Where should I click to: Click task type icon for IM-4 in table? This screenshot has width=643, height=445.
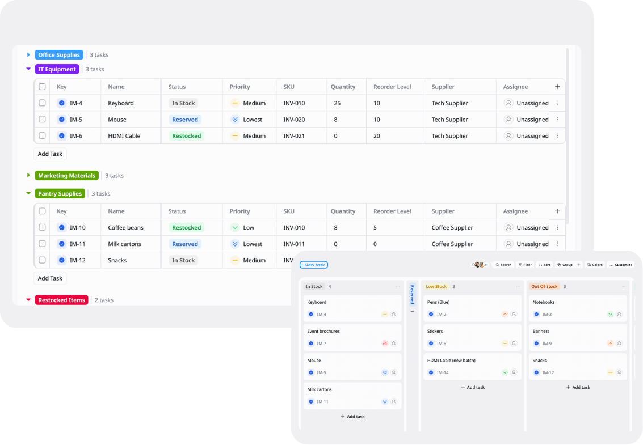(x=61, y=103)
